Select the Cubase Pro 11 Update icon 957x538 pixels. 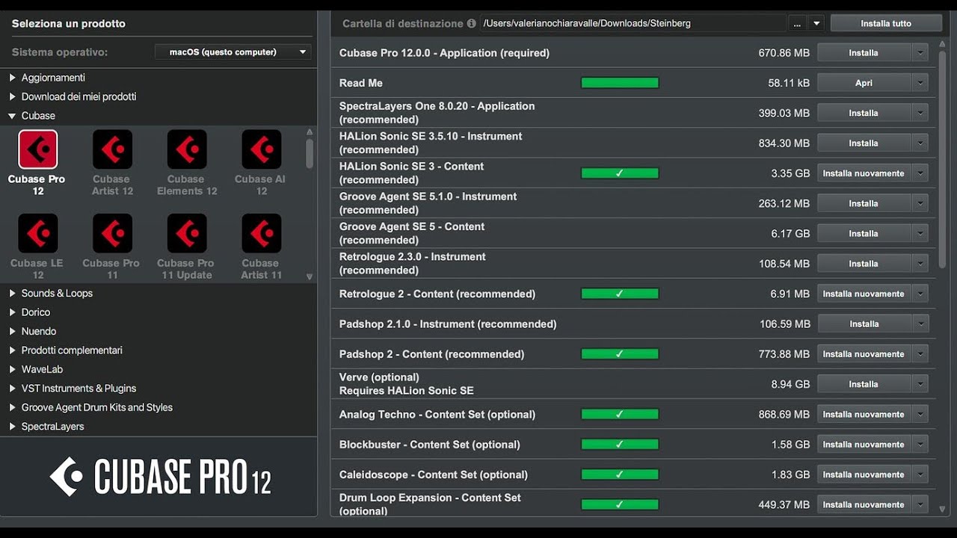pyautogui.click(x=187, y=233)
